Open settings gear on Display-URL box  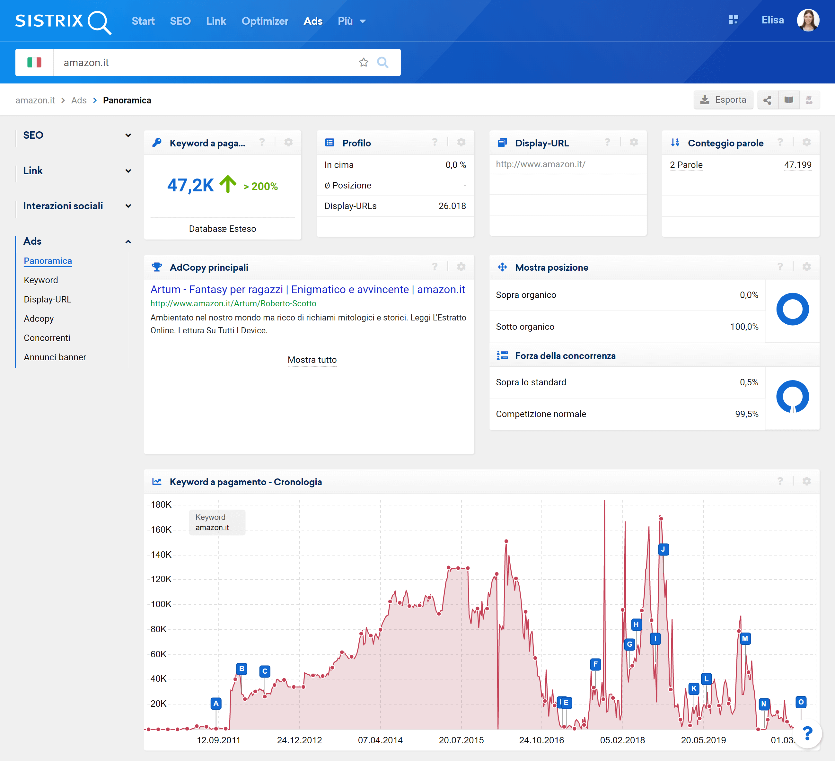point(634,143)
